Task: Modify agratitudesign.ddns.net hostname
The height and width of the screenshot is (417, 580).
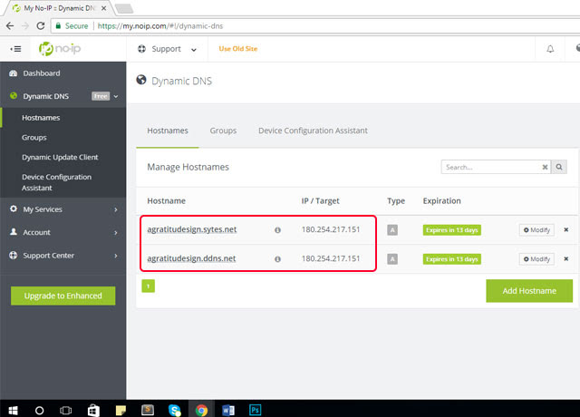Action: point(536,259)
